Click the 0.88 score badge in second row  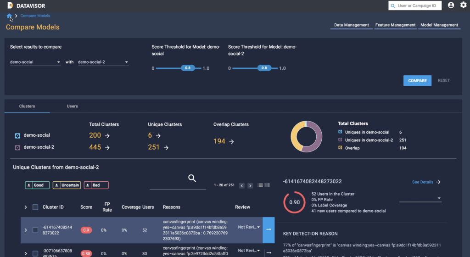point(86,253)
